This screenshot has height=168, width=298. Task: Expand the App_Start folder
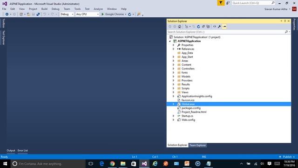pos(173,57)
